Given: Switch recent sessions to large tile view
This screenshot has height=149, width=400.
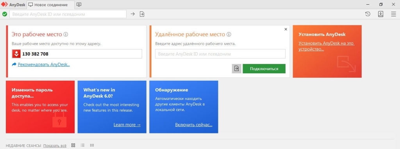Looking at the screenshot, I should (x=73, y=145).
